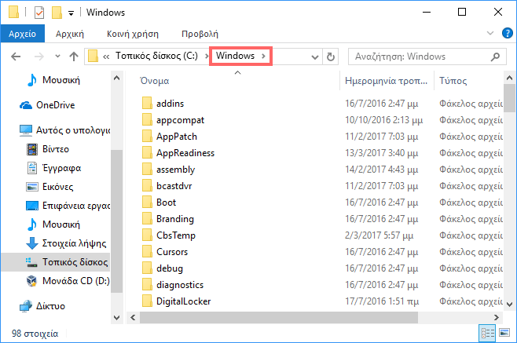Screen dimensions: 517x343
Task: Open the Αρχείο menu tab
Action: [x=23, y=34]
